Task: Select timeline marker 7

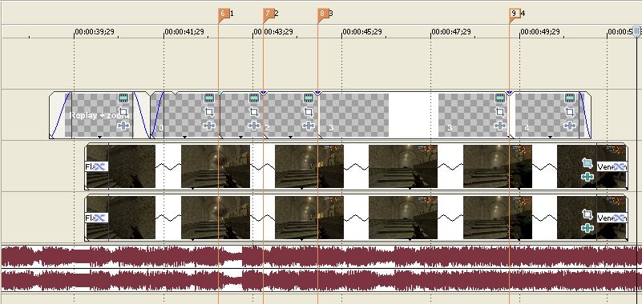Action: pos(269,14)
